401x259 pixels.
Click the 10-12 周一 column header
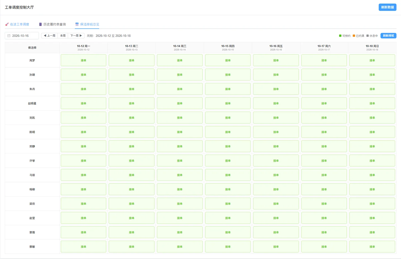point(84,48)
